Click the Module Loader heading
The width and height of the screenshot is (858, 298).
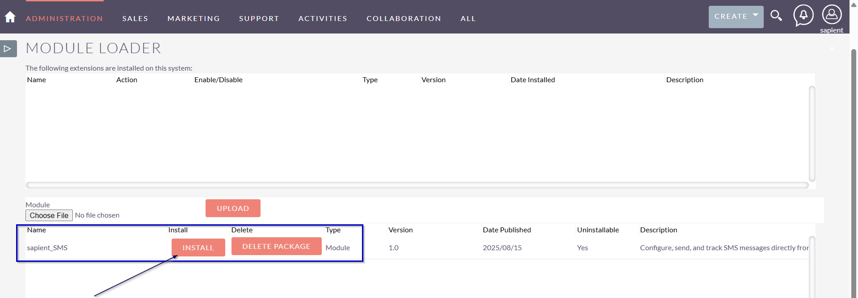[93, 48]
